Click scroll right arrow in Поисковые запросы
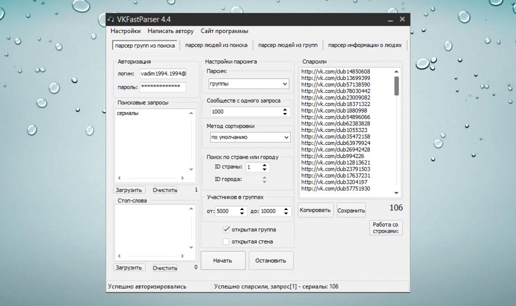The image size is (516, 306). pyautogui.click(x=183, y=178)
